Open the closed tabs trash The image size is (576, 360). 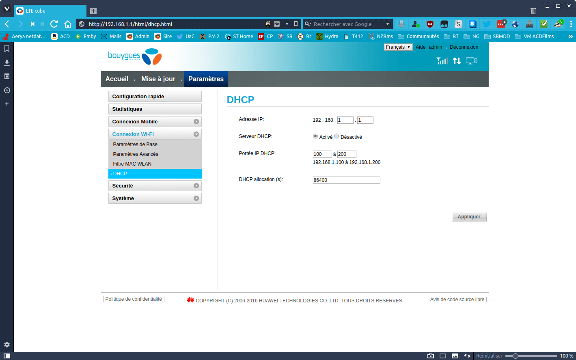(533, 11)
